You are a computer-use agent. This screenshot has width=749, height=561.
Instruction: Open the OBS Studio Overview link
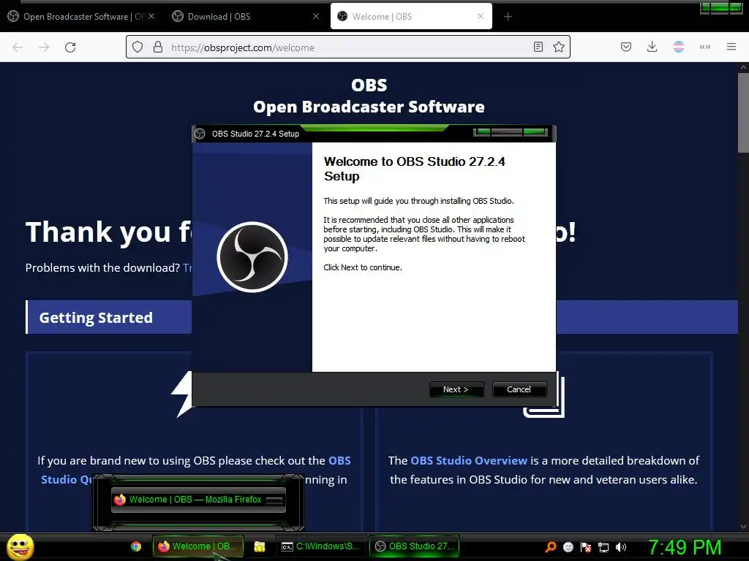pyautogui.click(x=469, y=461)
